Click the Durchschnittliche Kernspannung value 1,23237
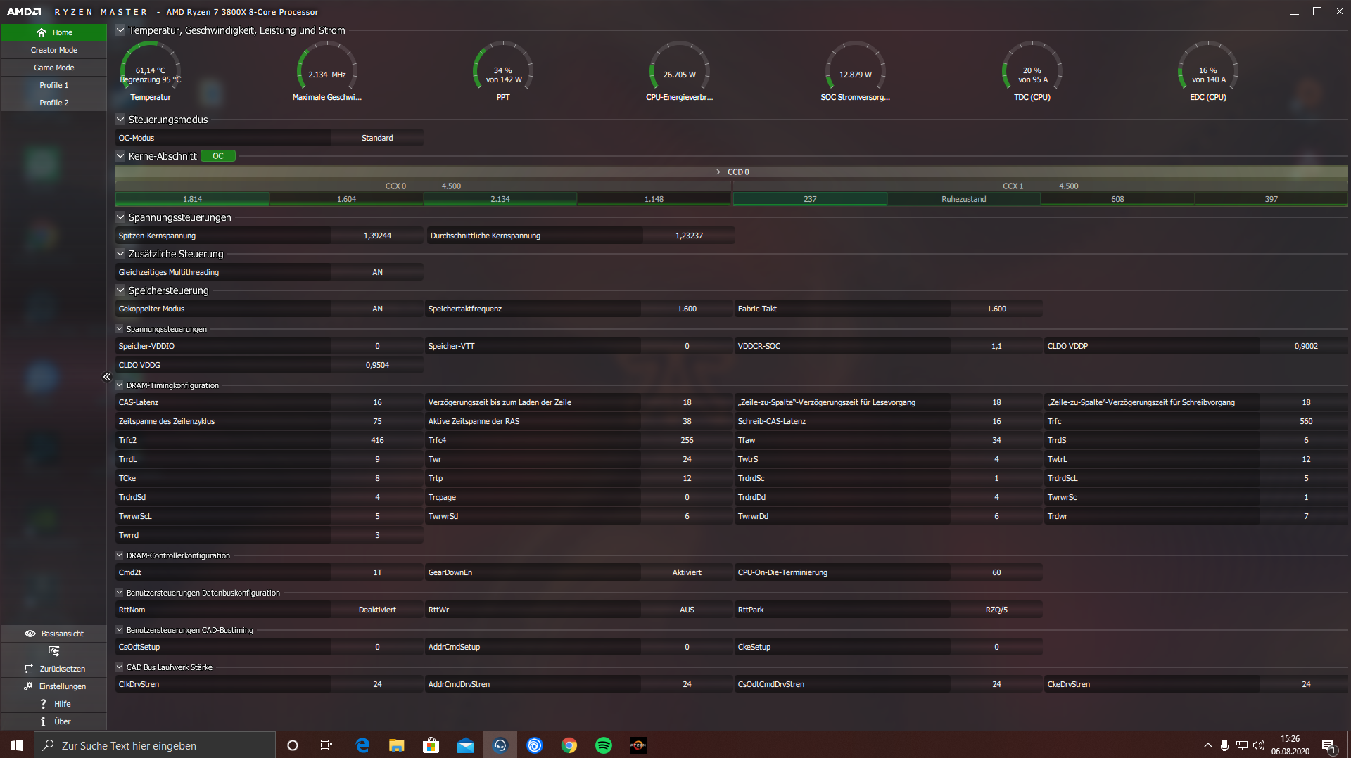1351x758 pixels. click(x=689, y=236)
